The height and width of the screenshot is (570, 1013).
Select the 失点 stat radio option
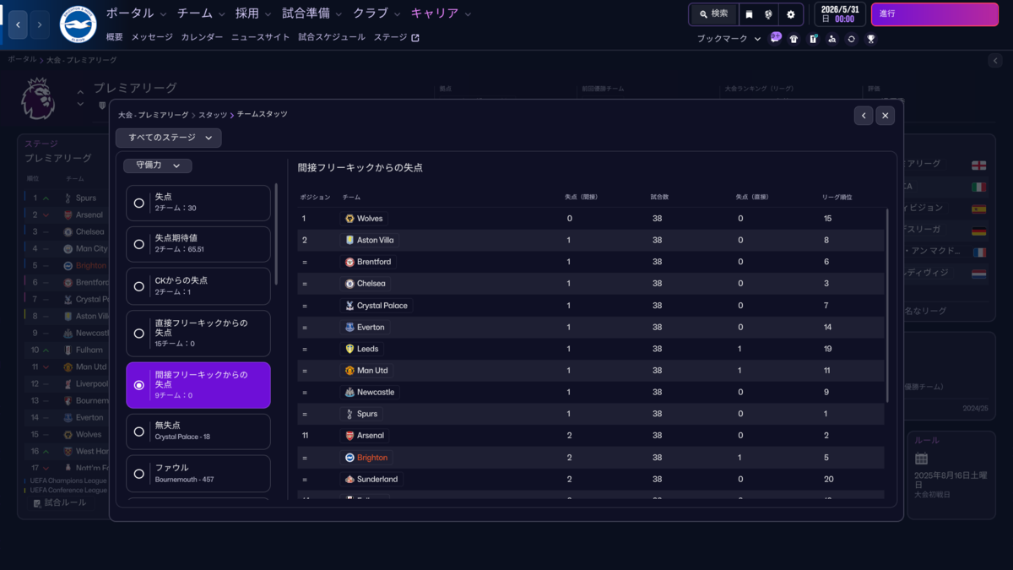(139, 203)
